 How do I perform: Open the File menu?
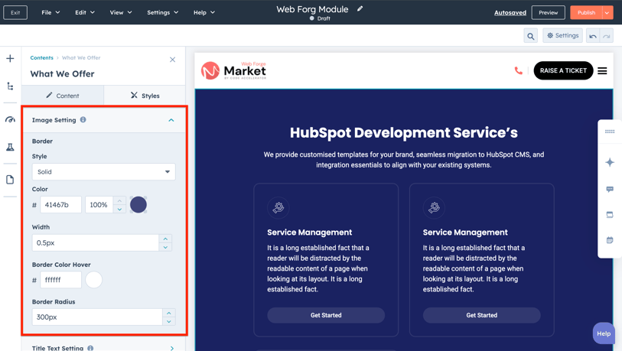coord(50,12)
